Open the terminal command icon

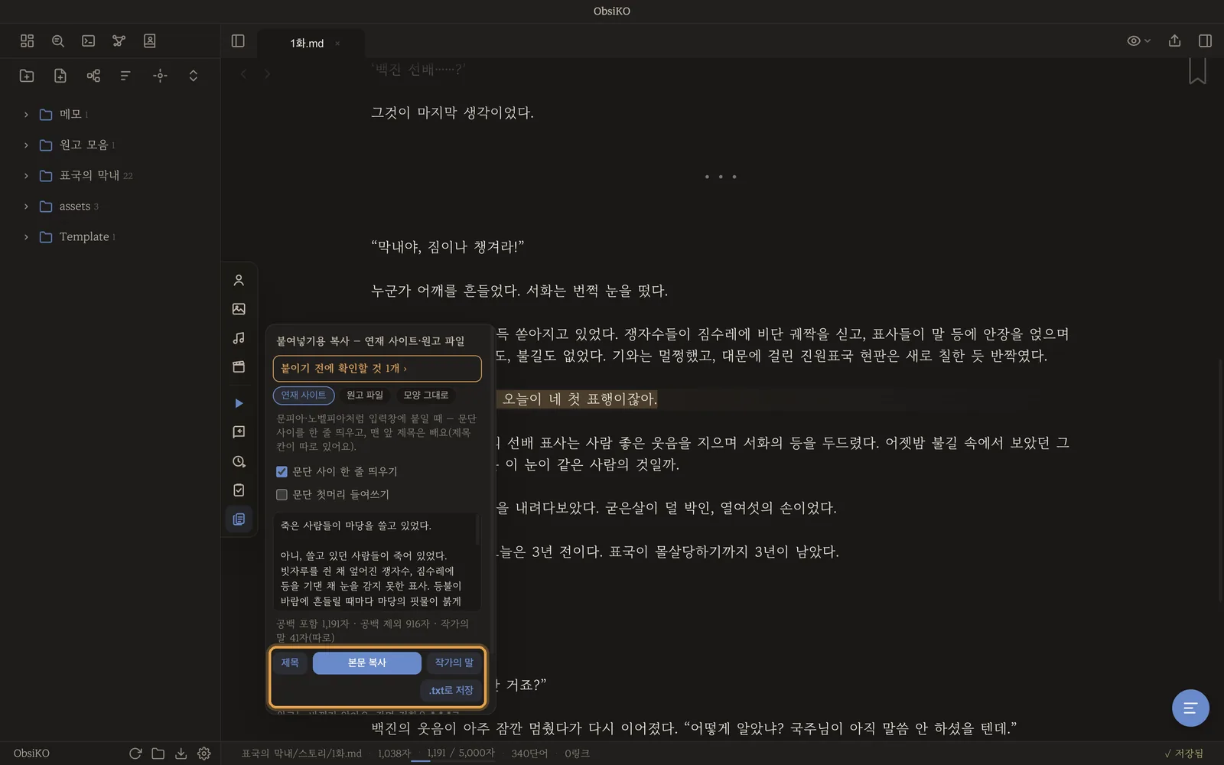tap(89, 41)
